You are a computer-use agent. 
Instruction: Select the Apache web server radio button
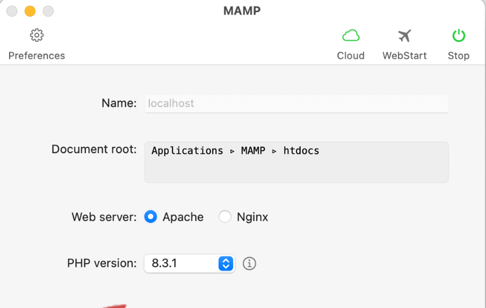151,217
